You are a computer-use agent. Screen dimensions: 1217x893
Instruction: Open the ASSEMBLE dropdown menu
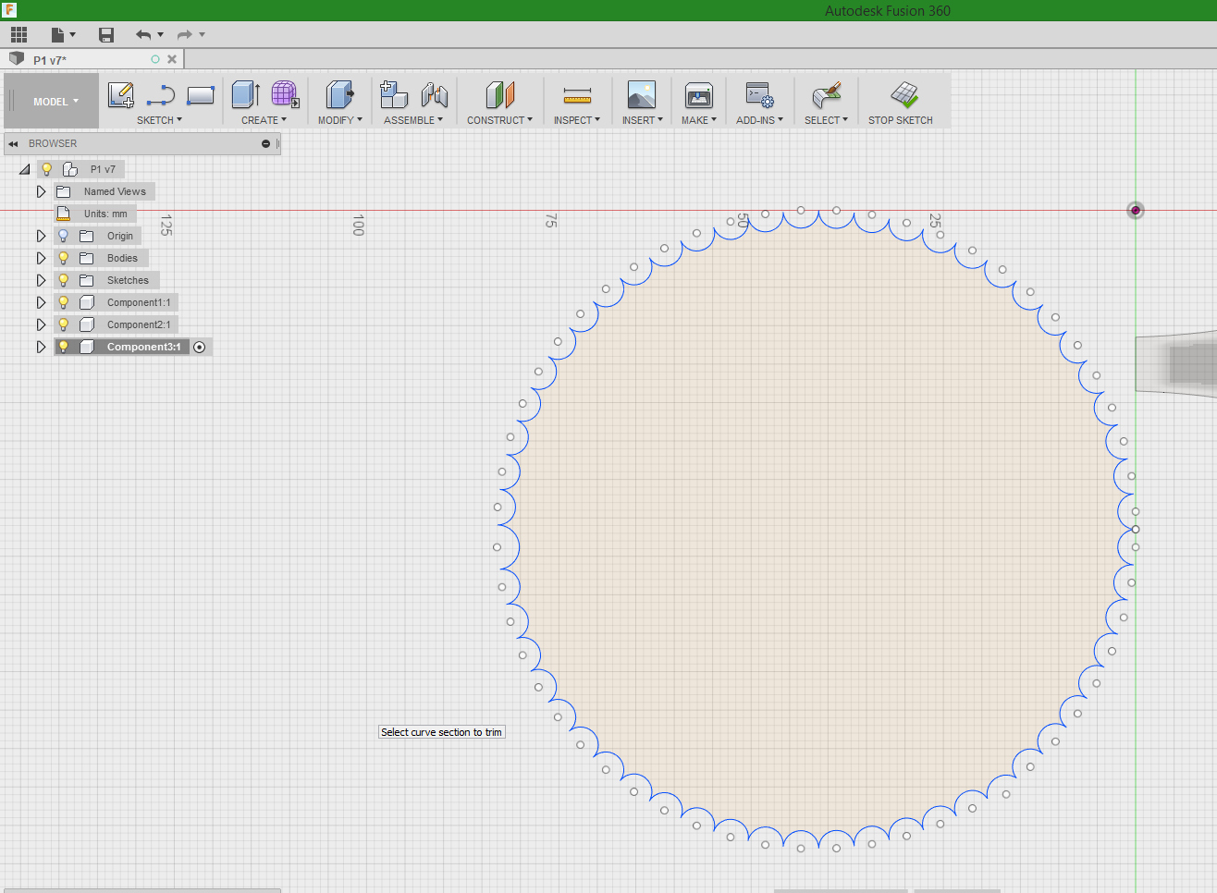413,120
